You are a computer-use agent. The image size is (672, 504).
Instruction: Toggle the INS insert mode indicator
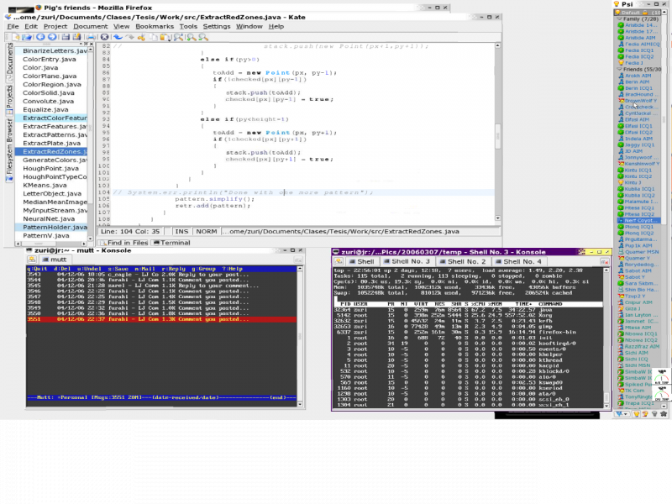[181, 231]
